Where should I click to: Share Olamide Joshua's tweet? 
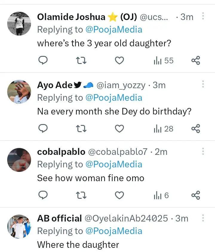(196, 61)
